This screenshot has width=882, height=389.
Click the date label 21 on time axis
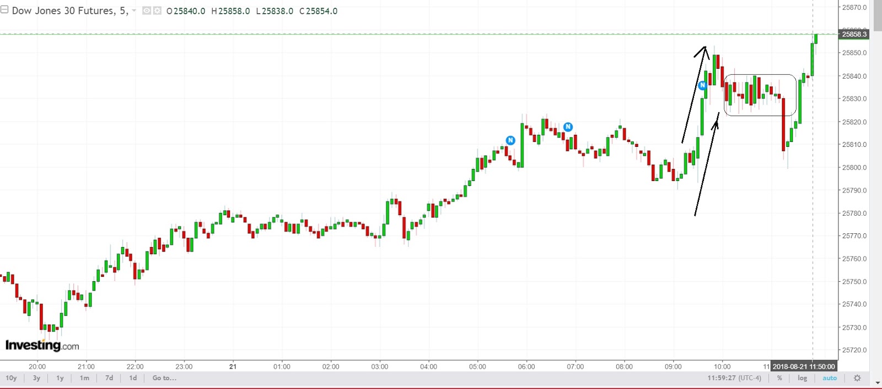[x=233, y=366]
